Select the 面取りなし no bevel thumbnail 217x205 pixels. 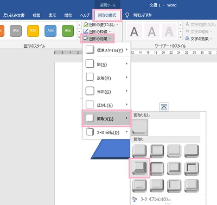coord(139,127)
